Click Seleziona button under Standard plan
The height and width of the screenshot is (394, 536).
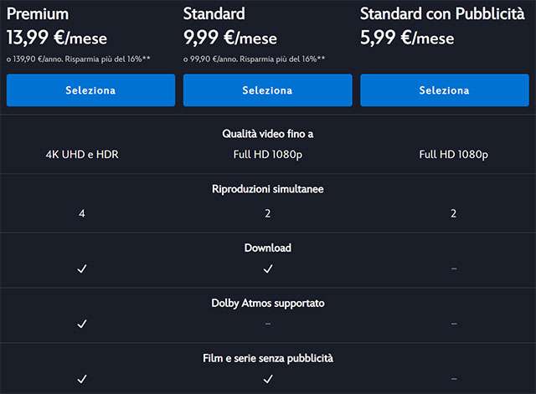(267, 90)
